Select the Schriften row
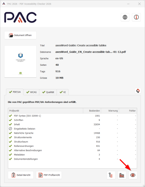Viewport: 145px width, 187px height. tap(72, 120)
